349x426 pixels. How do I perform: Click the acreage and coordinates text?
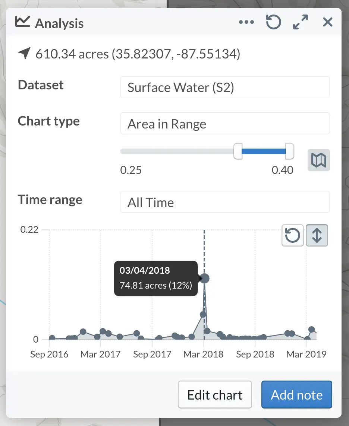(x=138, y=54)
